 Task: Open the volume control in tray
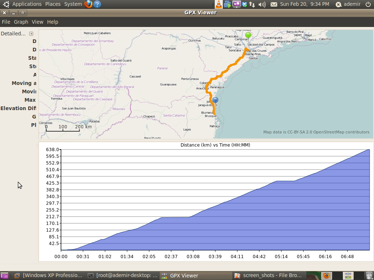(x=262, y=4)
